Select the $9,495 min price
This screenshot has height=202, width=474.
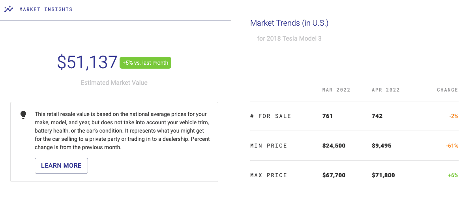click(x=382, y=146)
